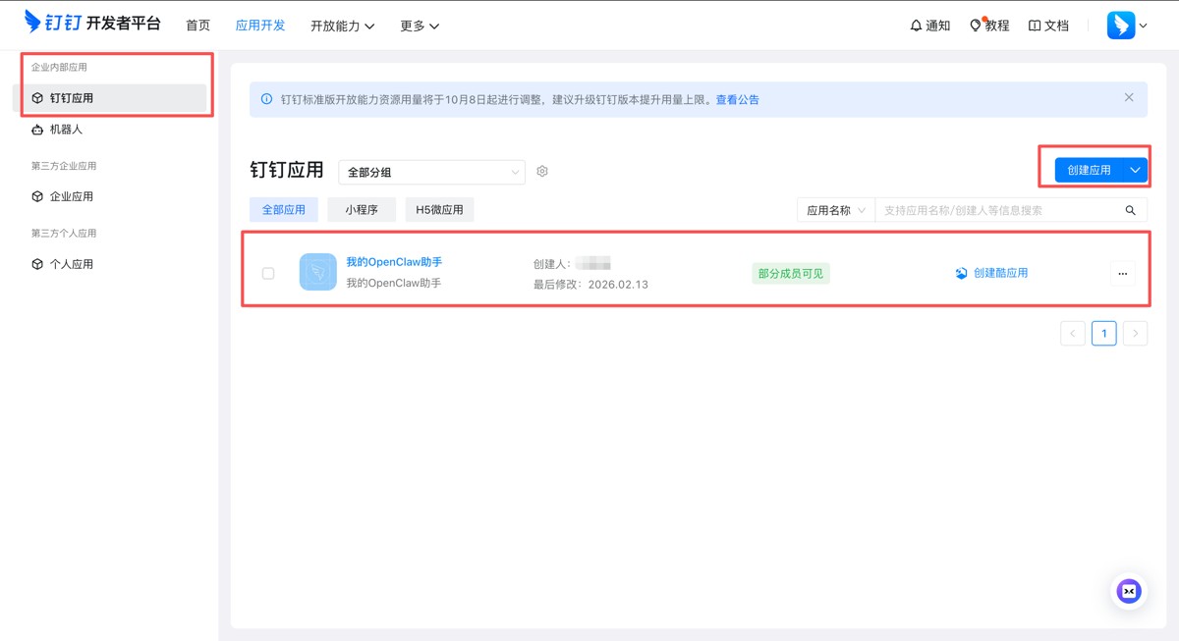The height and width of the screenshot is (641, 1179).
Task: Switch to the 小程序 tab
Action: tap(362, 209)
